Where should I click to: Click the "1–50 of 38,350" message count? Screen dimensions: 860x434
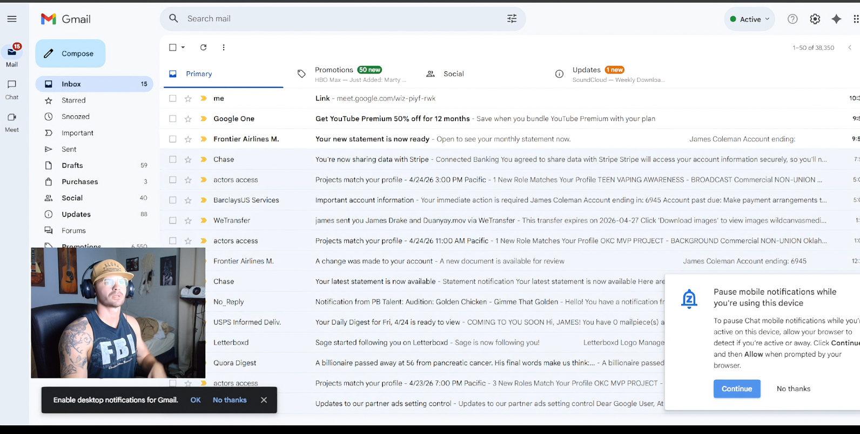(x=813, y=48)
